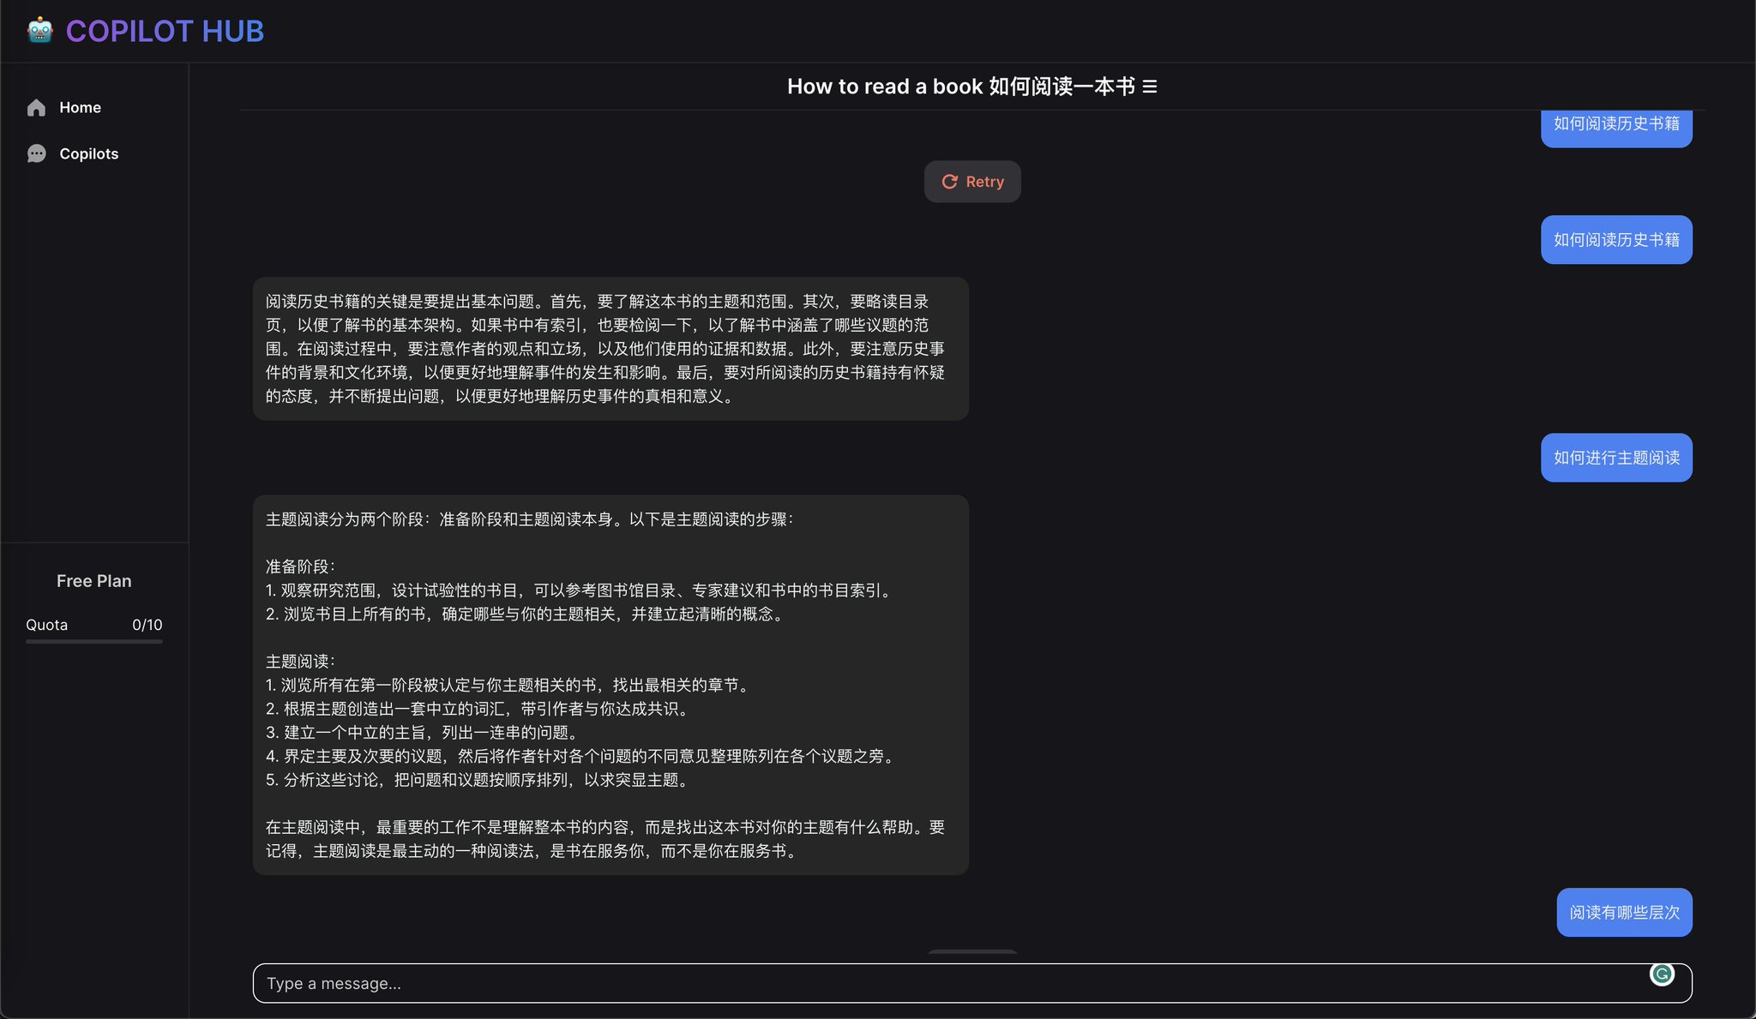Select the long reply describing 主题阅读 steps
The image size is (1756, 1019).
pyautogui.click(x=610, y=684)
